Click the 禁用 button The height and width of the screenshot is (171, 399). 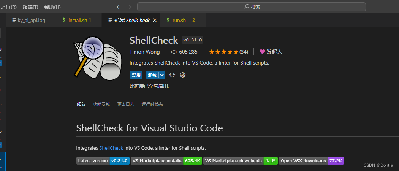136,75
